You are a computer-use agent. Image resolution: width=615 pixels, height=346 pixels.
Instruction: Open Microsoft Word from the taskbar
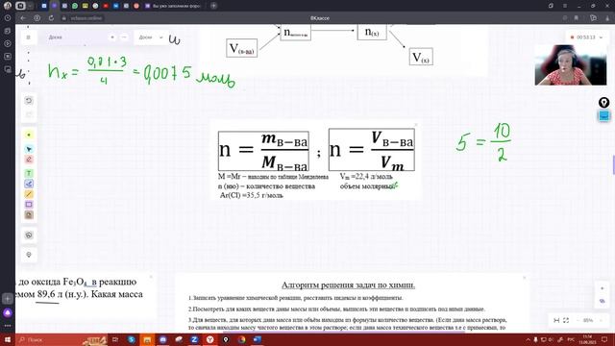tap(258, 339)
